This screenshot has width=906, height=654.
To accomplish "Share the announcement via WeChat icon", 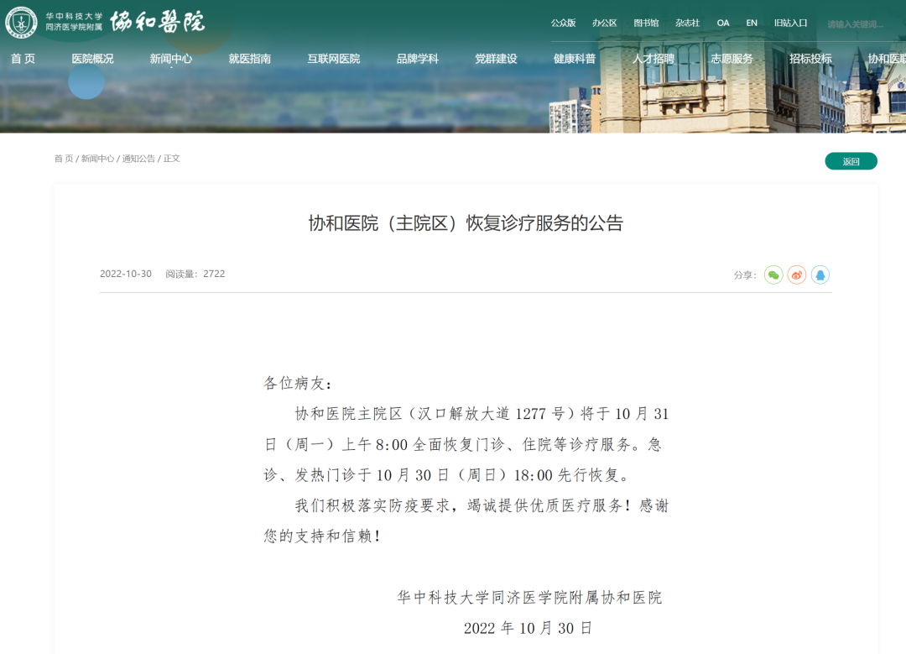I will [773, 275].
